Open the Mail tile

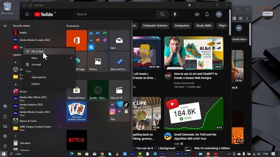pos(119,41)
